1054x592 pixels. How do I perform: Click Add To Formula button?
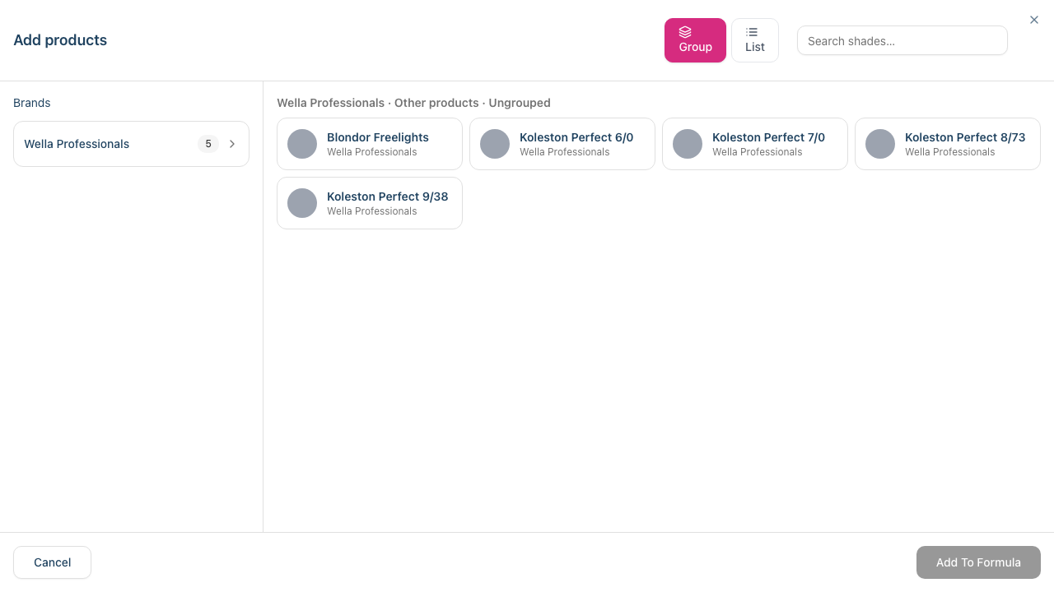pyautogui.click(x=978, y=562)
